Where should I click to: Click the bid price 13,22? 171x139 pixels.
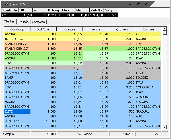(x=70, y=63)
